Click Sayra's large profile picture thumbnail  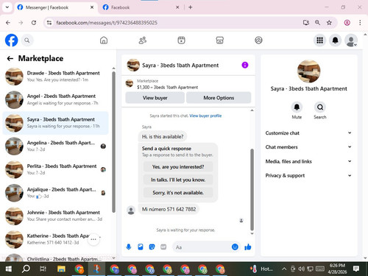coord(308,71)
